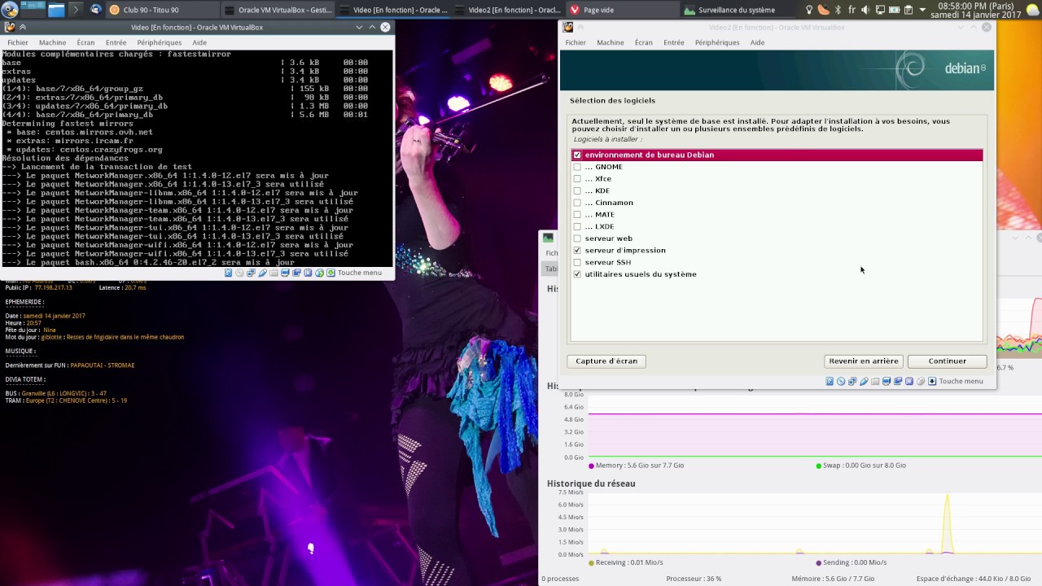Click the virtual desktop pager in panel
Screen dimensions: 1042x586
(33, 10)
